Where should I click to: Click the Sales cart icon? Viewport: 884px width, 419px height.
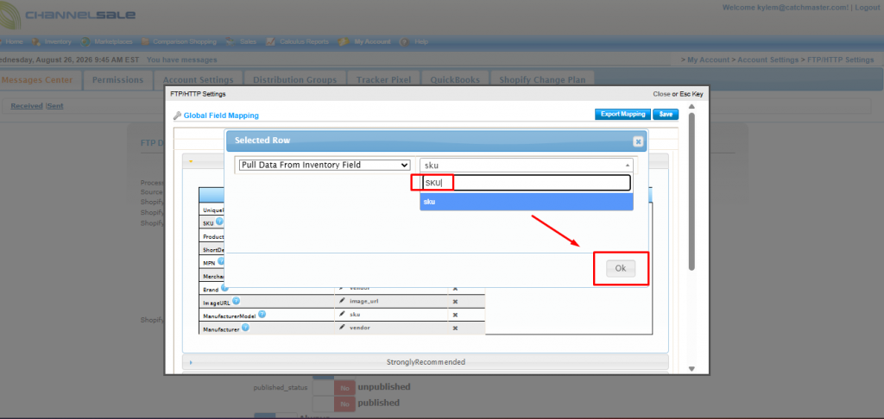[230, 41]
